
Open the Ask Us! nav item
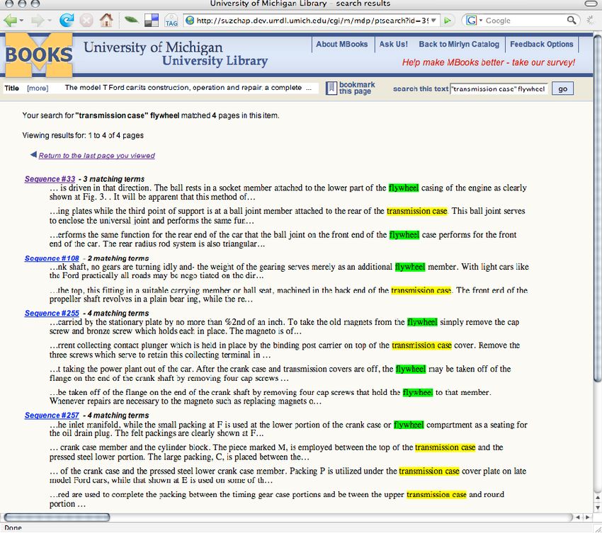pos(394,44)
